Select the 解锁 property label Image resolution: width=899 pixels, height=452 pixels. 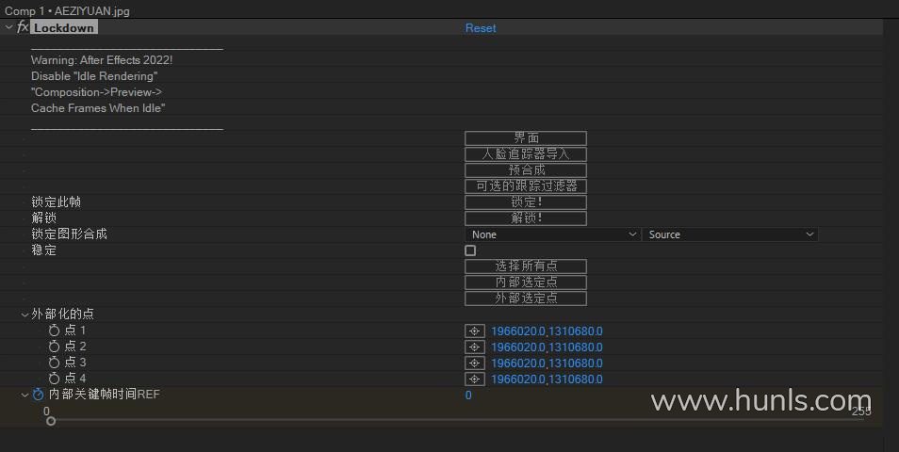[43, 218]
